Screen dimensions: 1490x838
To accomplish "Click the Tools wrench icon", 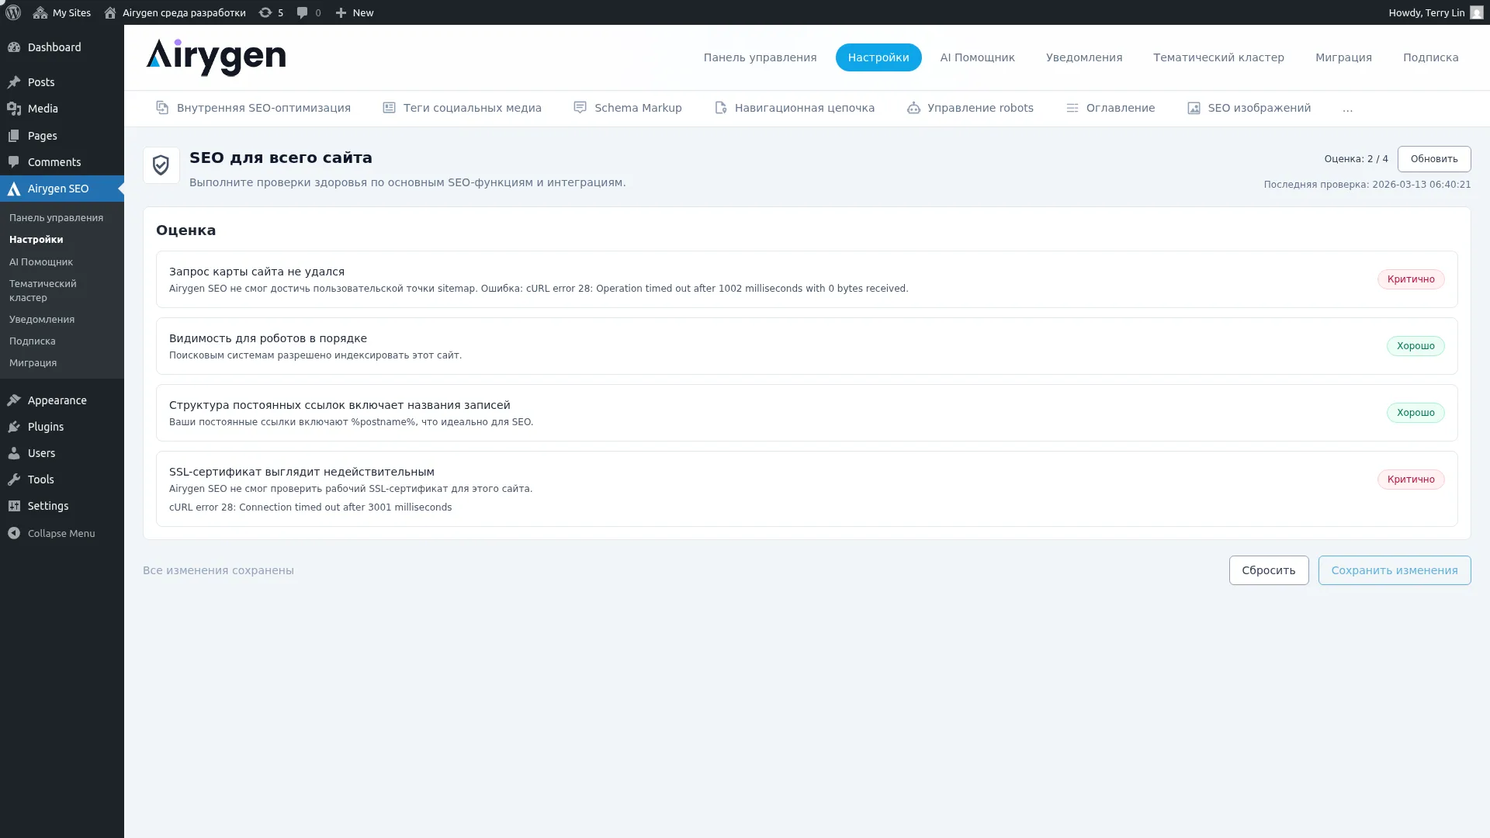I will (14, 480).
